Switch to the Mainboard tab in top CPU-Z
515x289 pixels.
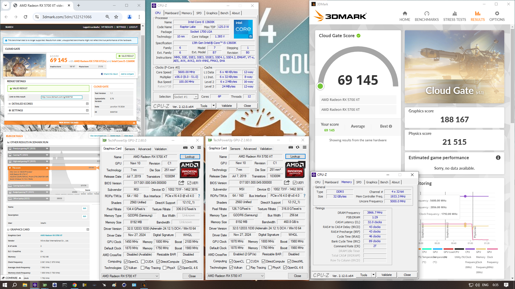(172, 13)
